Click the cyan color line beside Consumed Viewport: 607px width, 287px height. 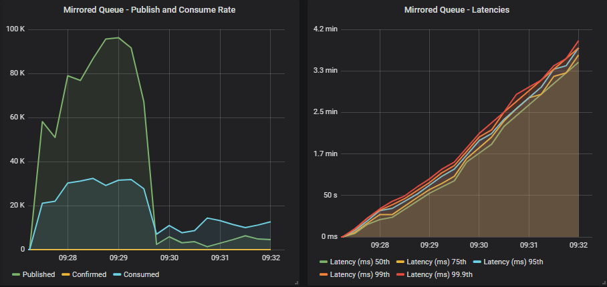point(118,274)
